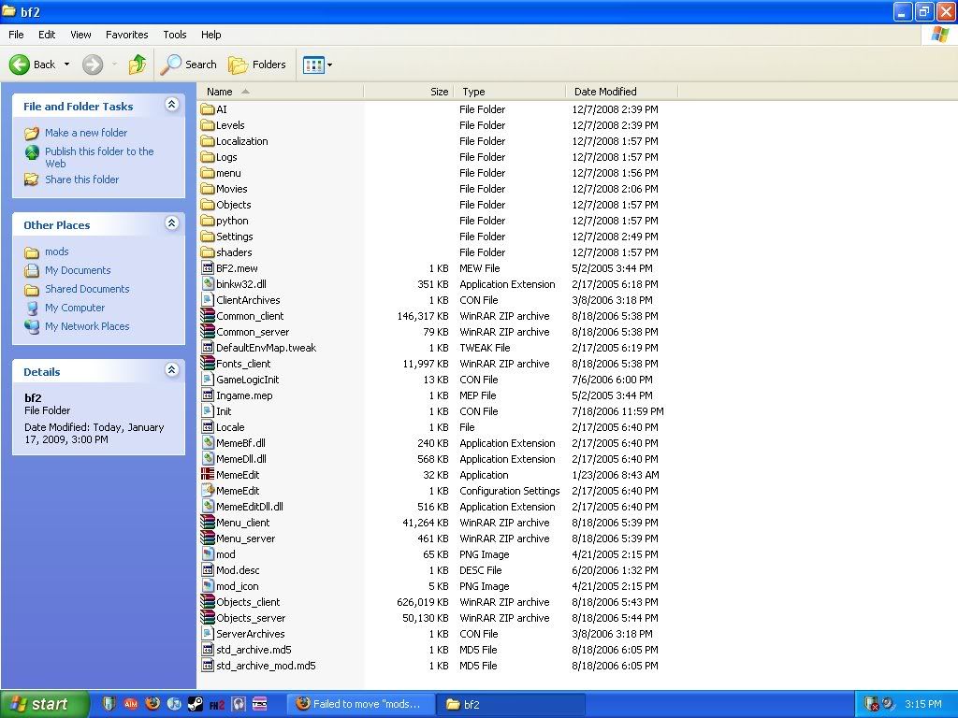Launch Firefox from the quick launch bar
958x718 pixels.
pos(152,704)
